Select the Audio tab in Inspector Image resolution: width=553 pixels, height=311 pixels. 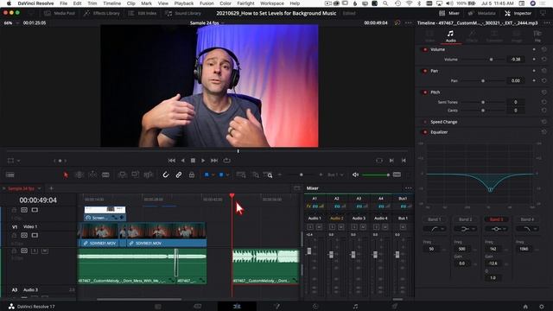450,36
